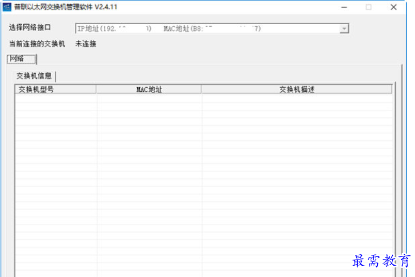Minimize the switch management window

click(344, 7)
